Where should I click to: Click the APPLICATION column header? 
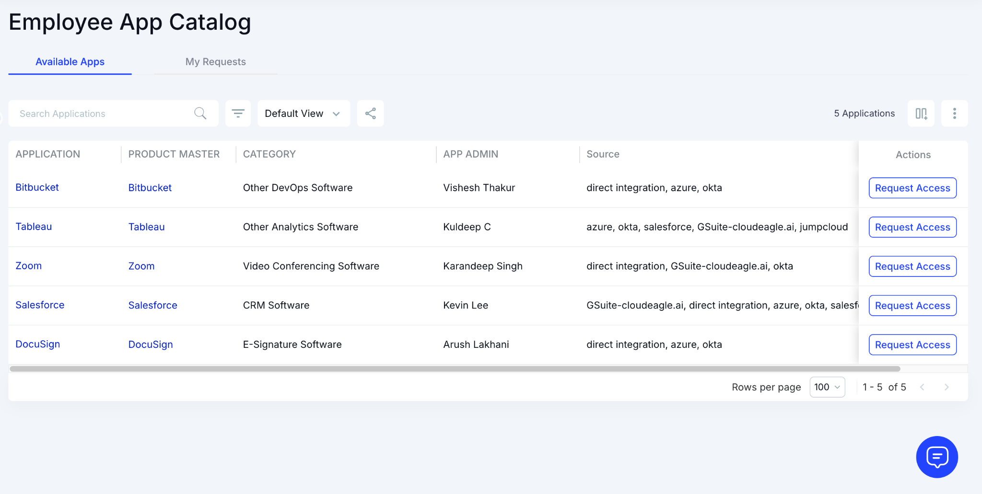tap(47, 154)
